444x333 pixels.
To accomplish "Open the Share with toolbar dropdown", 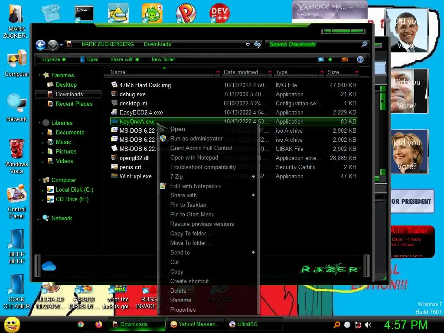I will click(x=124, y=59).
